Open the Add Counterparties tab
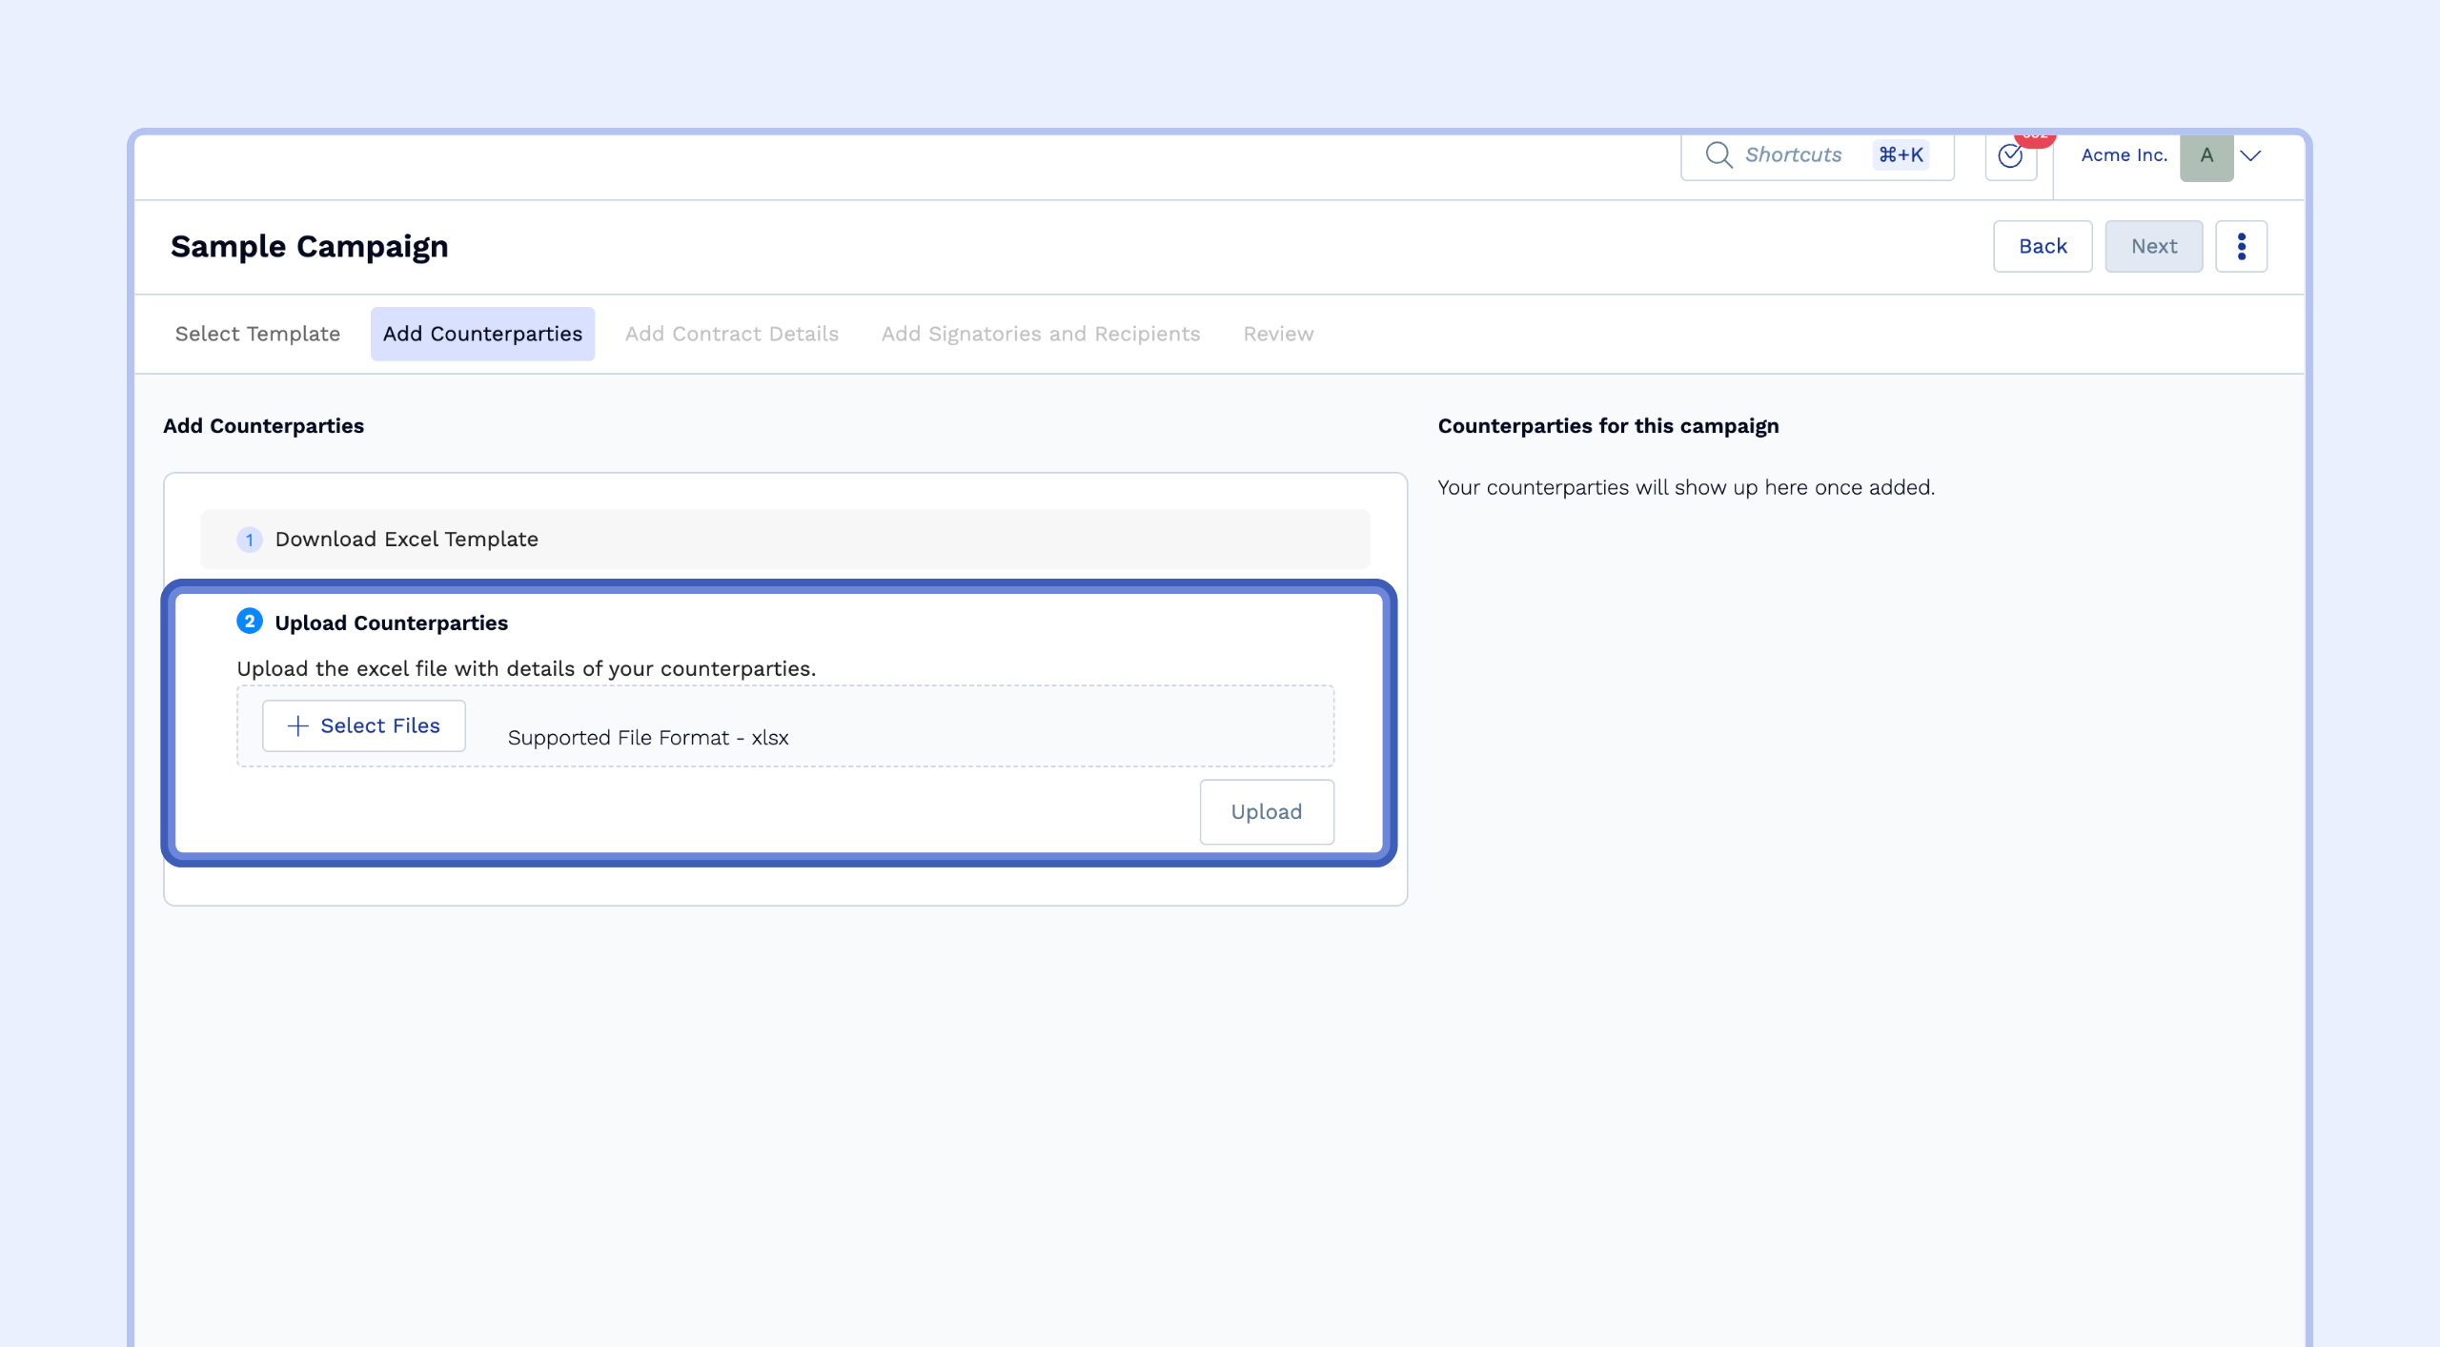Image resolution: width=2440 pixels, height=1347 pixels. [x=482, y=334]
